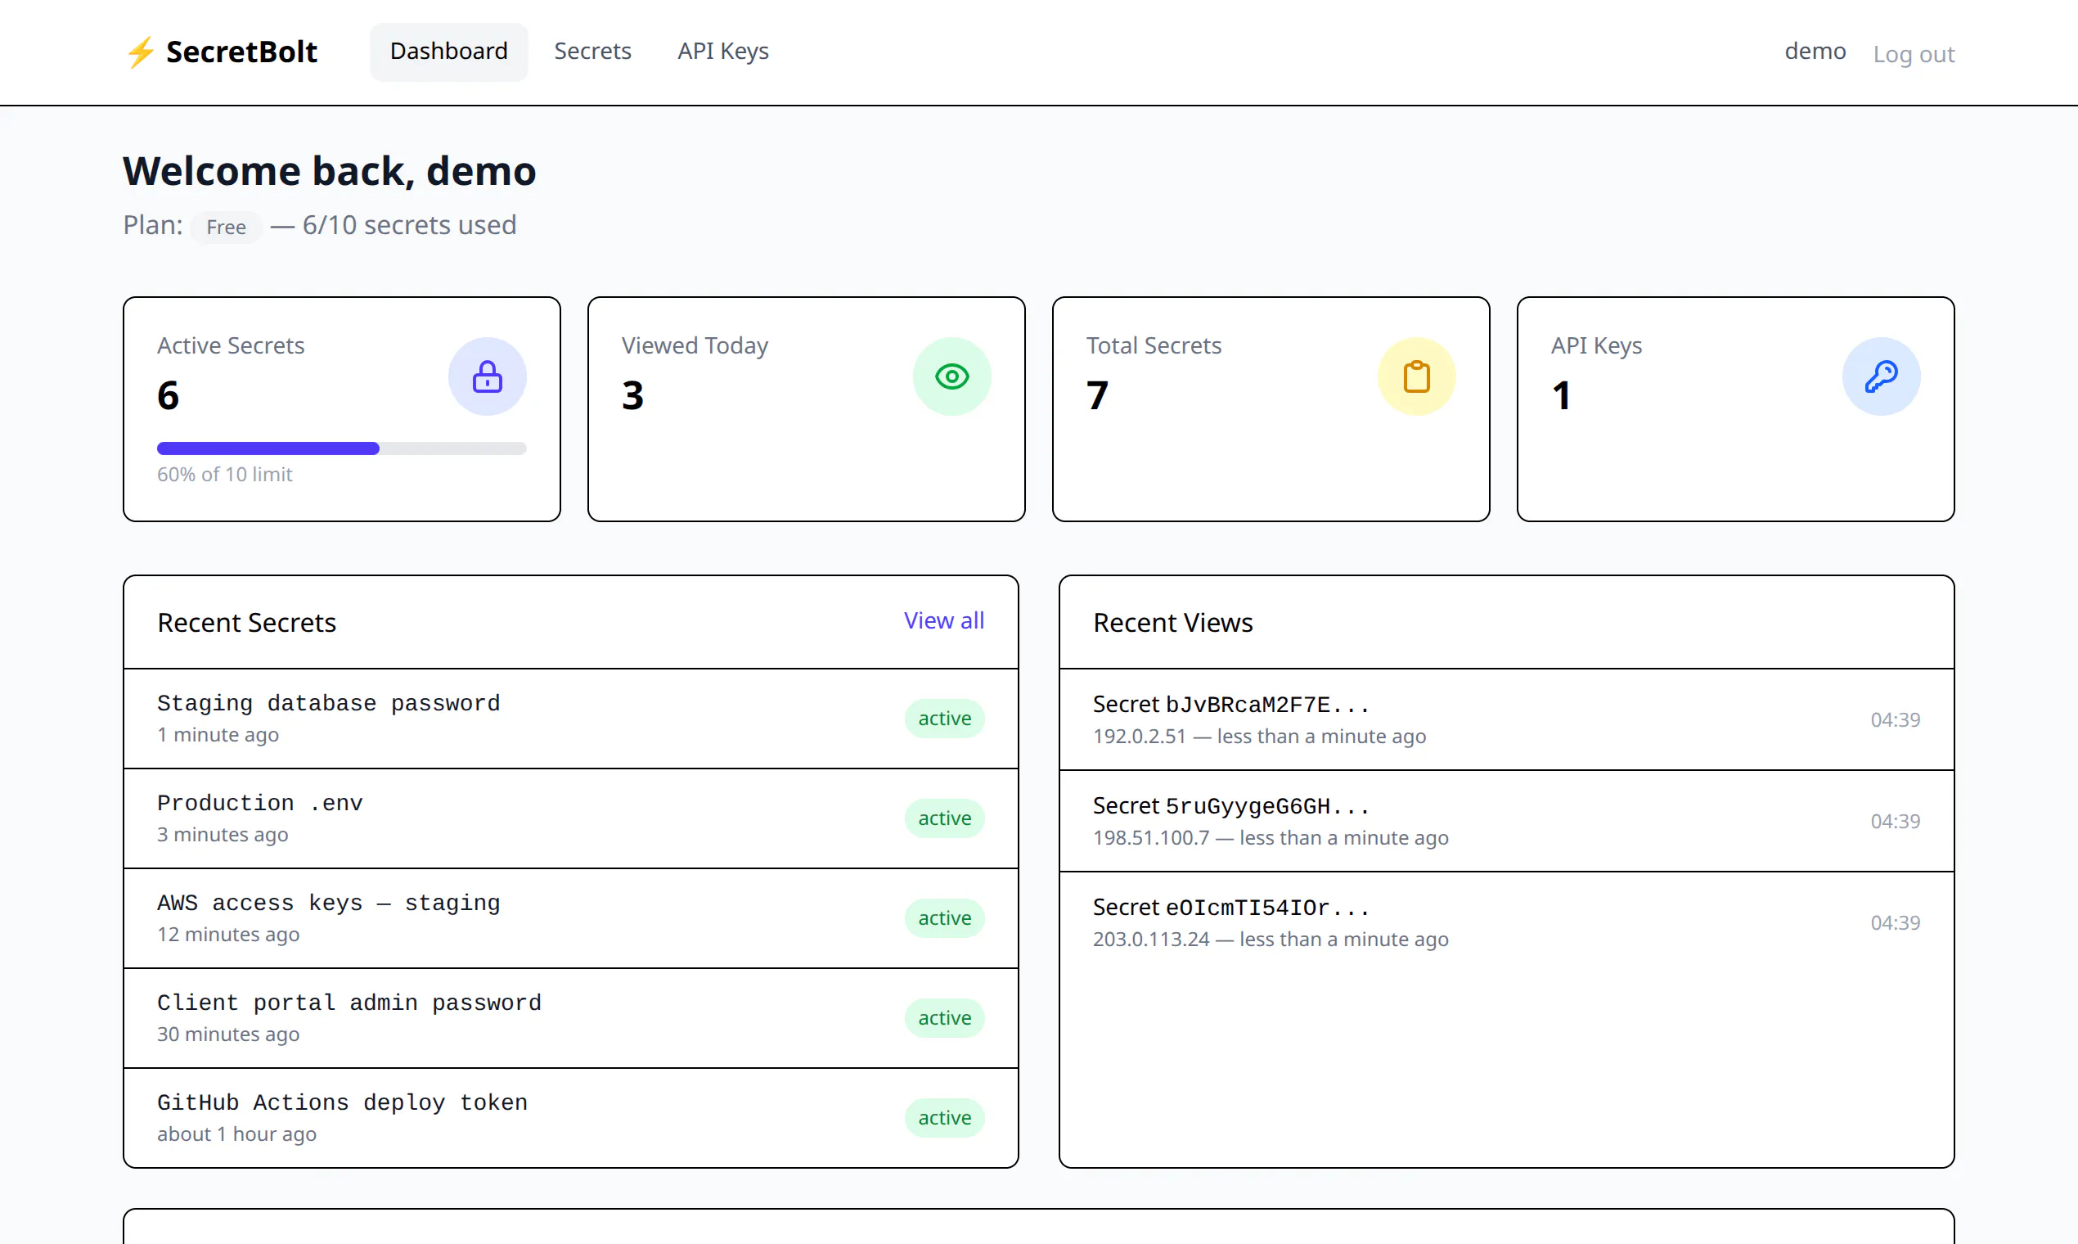This screenshot has height=1244, width=2078.
Task: Click active badge for GitHub Actions deploy token
Action: (x=944, y=1117)
